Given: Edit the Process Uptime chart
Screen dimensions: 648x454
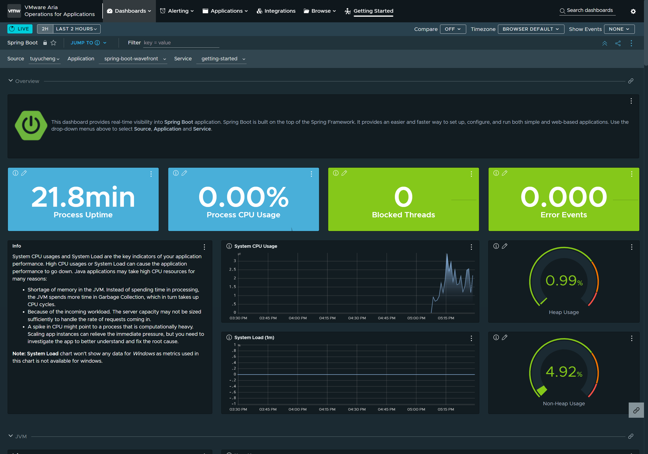Looking at the screenshot, I should [24, 173].
